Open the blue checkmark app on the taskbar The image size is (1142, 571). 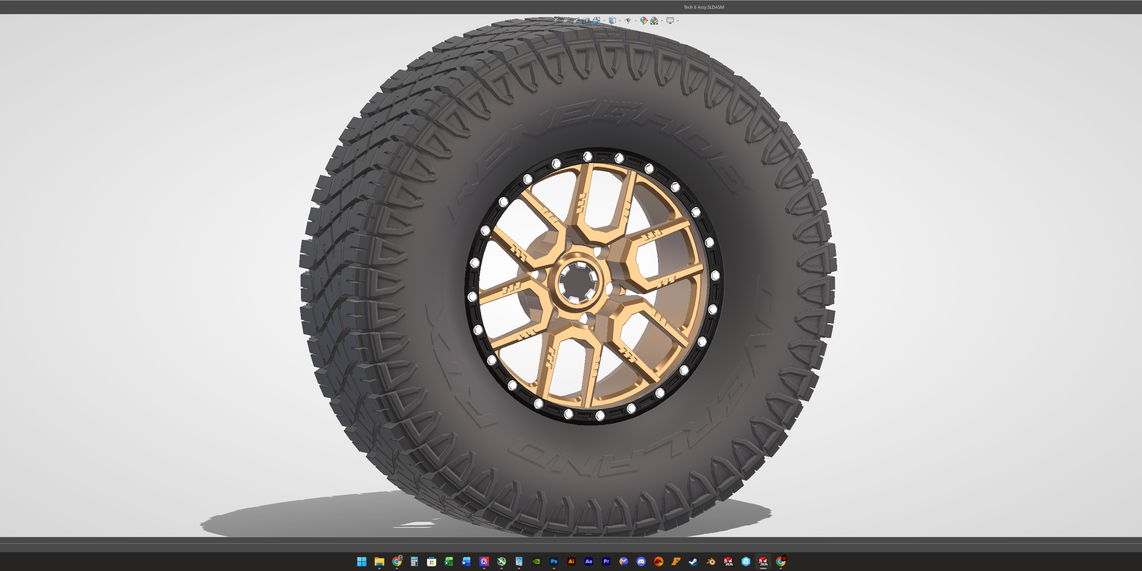click(x=624, y=561)
